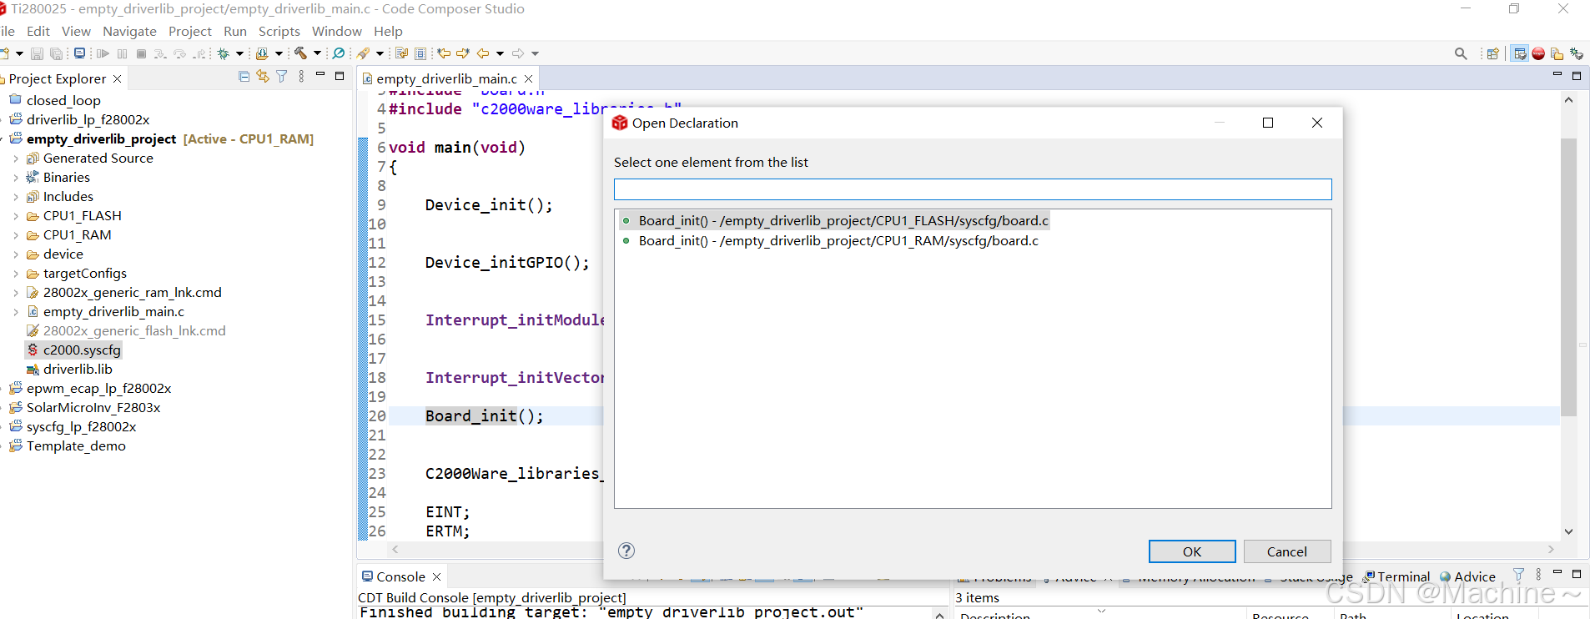Viewport: 1590px width, 619px height.
Task: Switch to the Terminal tab
Action: 1396,576
